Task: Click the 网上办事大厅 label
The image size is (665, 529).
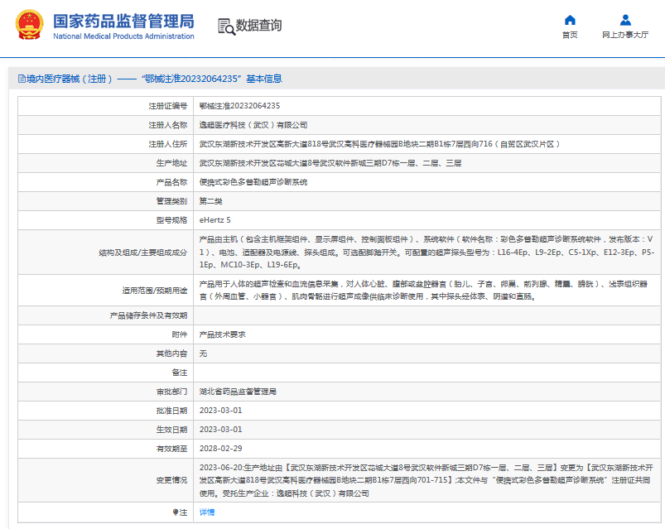Action: (x=625, y=35)
